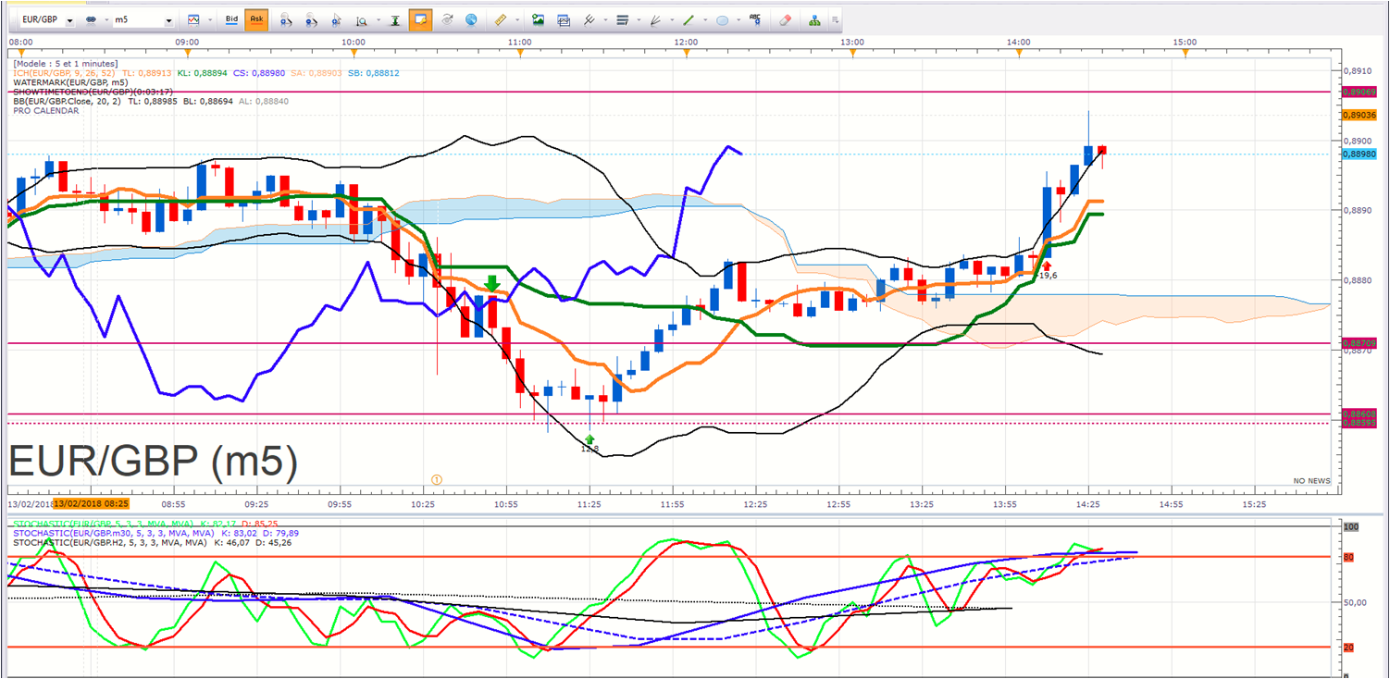The width and height of the screenshot is (1390, 679).
Task: Click the NO NEWS label
Action: click(x=1311, y=481)
